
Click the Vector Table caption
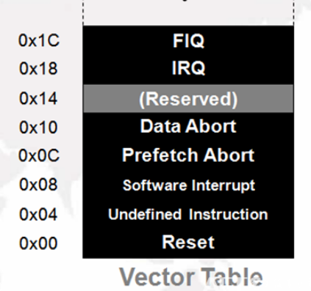click(191, 277)
